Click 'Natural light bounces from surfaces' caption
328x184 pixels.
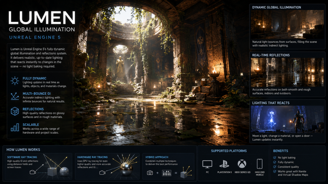(x=284, y=43)
